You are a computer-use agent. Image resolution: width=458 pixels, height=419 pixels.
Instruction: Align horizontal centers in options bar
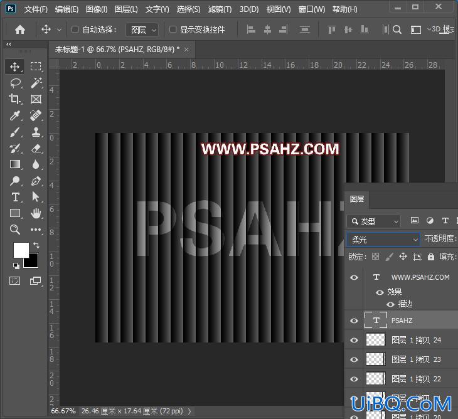coord(267,29)
